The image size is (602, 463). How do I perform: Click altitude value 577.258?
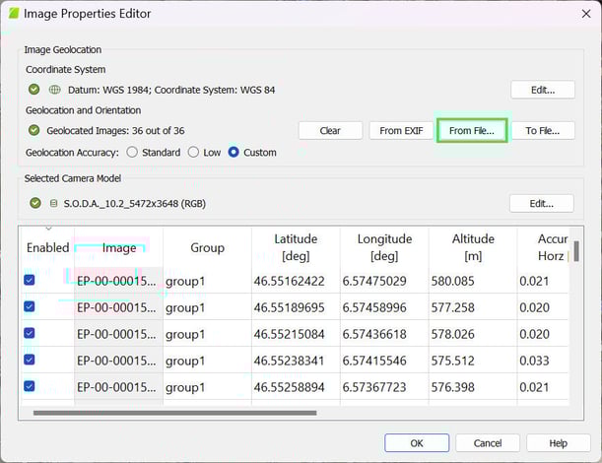point(452,307)
